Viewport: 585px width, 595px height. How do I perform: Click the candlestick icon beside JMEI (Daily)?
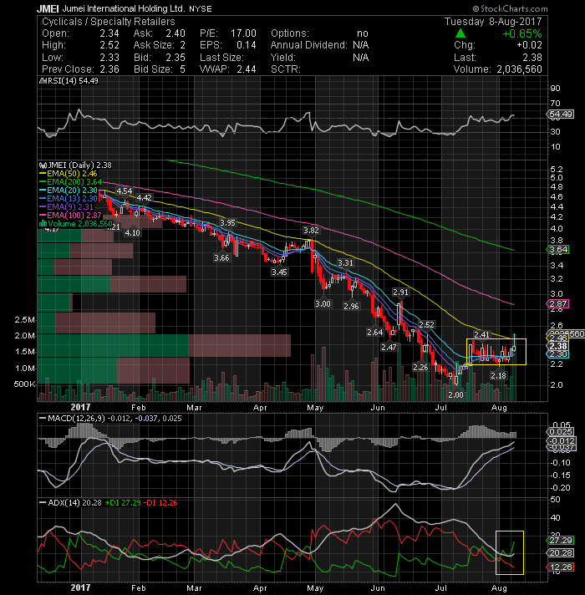tap(43, 165)
